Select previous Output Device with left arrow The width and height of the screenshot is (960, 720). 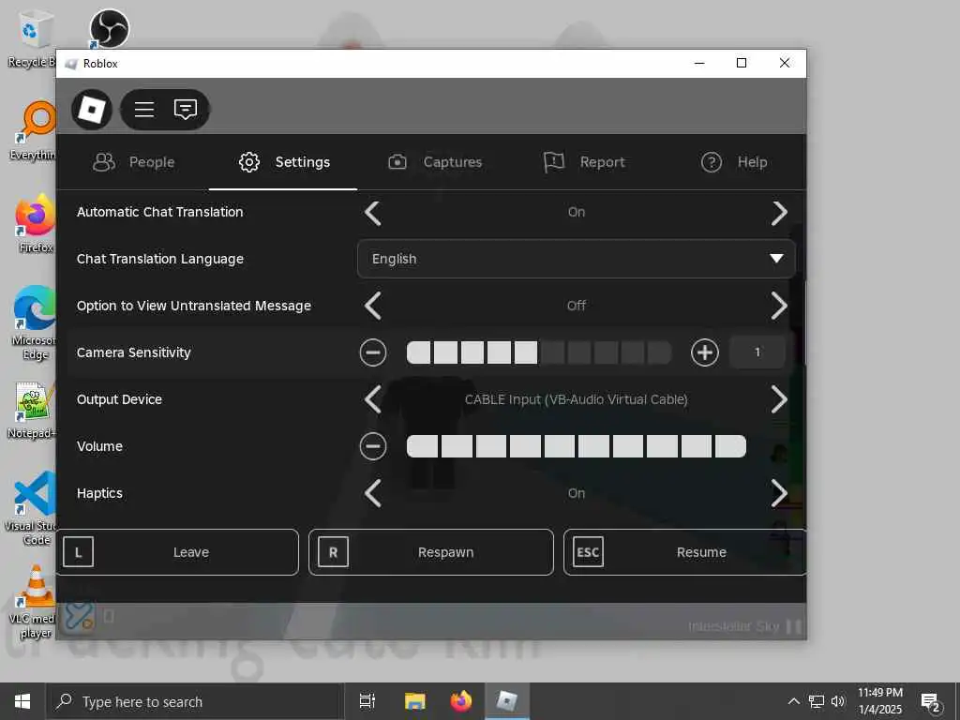click(373, 399)
